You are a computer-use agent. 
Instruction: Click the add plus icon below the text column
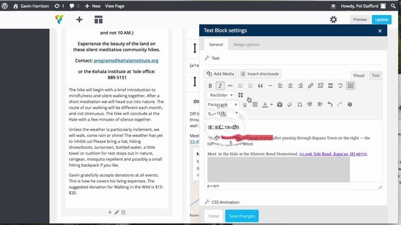click(x=110, y=212)
